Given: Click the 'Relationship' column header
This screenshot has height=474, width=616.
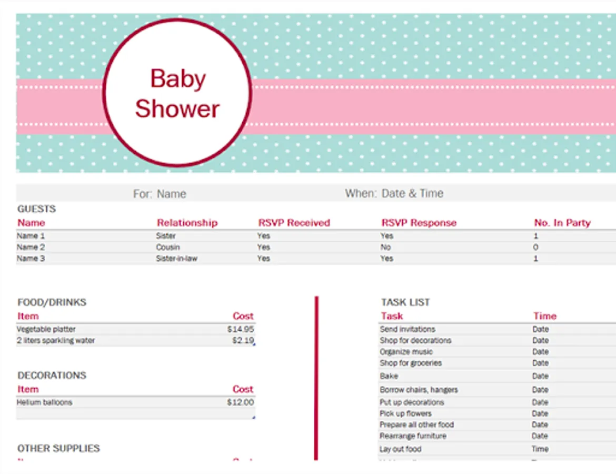Looking at the screenshot, I should [187, 223].
